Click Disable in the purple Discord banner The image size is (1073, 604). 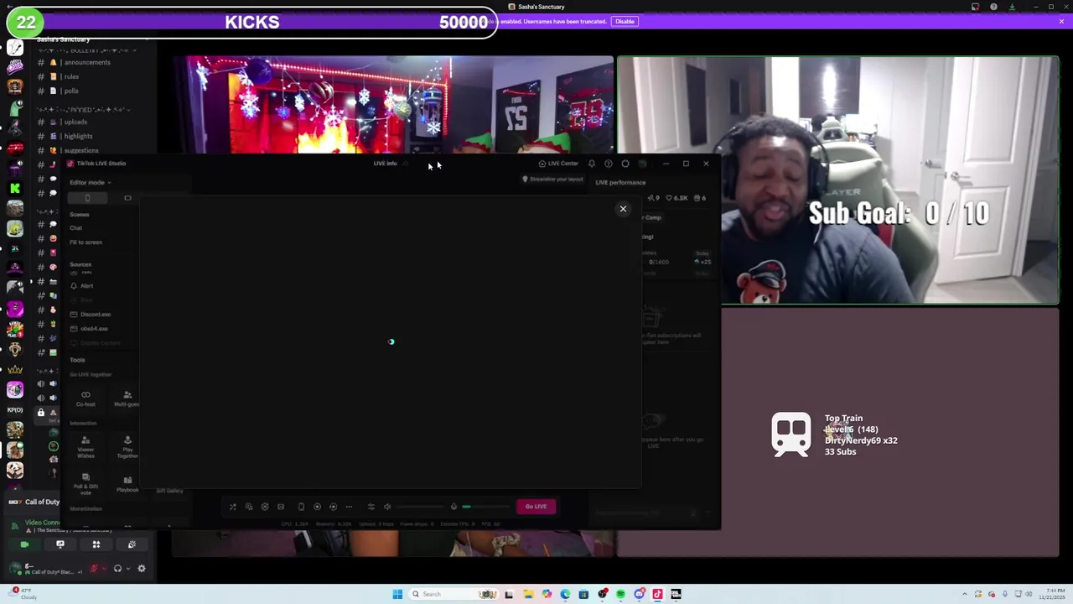click(x=625, y=21)
